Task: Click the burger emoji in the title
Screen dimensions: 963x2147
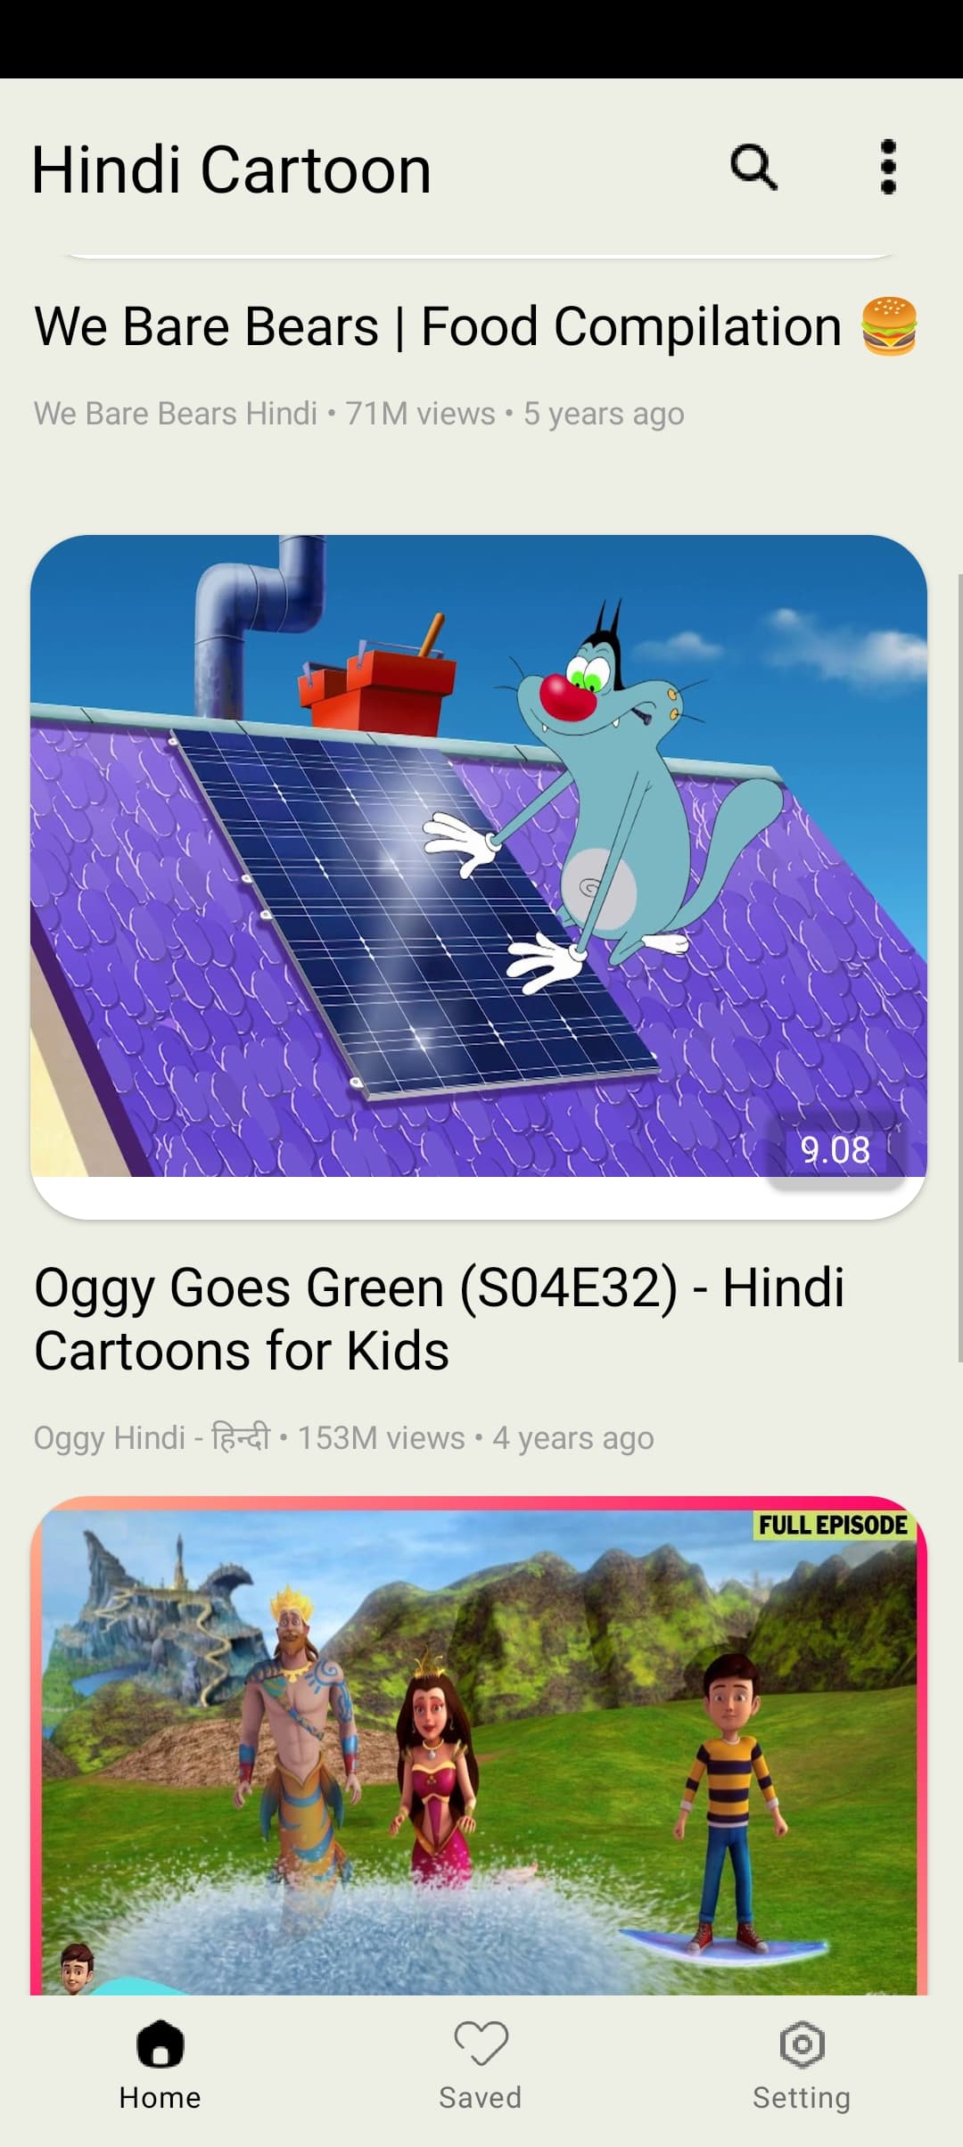Action: click(889, 326)
